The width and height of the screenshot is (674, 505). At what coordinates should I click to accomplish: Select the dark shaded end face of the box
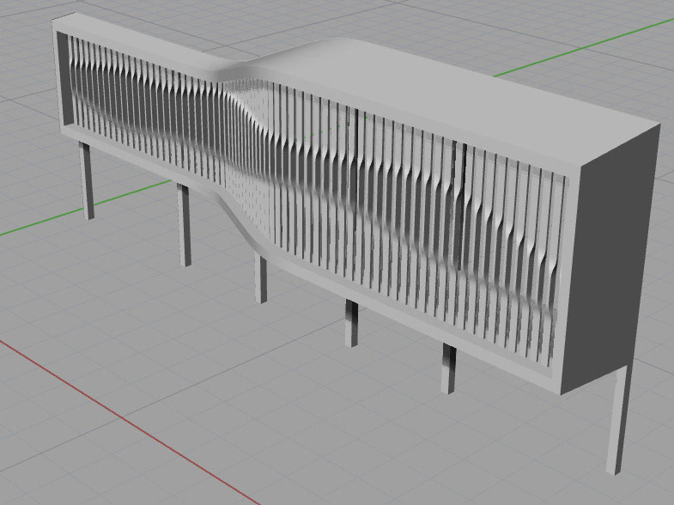point(610,258)
